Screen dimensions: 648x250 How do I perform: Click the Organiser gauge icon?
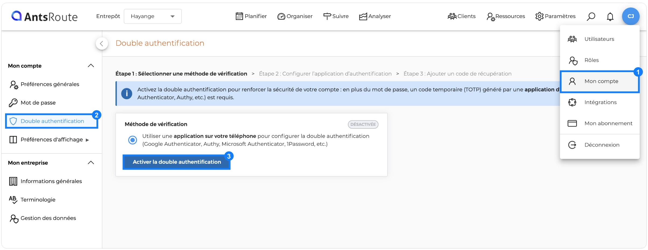click(x=281, y=16)
